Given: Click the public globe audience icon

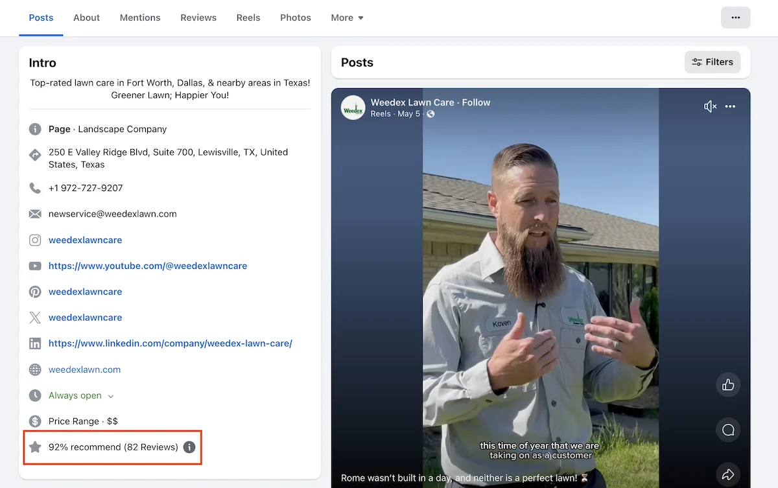Looking at the screenshot, I should pyautogui.click(x=430, y=114).
